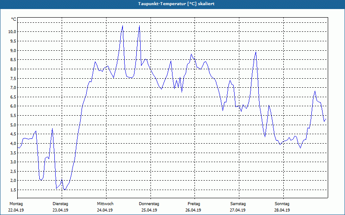Click the 4,0 y-axis value

click(13, 144)
